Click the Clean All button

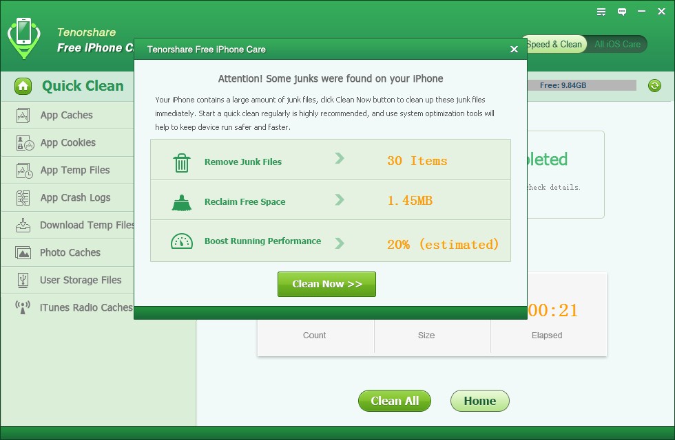click(x=394, y=401)
